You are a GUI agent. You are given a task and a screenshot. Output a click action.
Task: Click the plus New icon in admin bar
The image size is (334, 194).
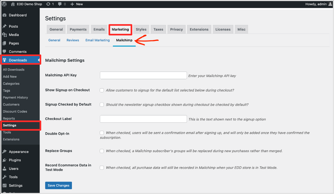click(x=72, y=4)
